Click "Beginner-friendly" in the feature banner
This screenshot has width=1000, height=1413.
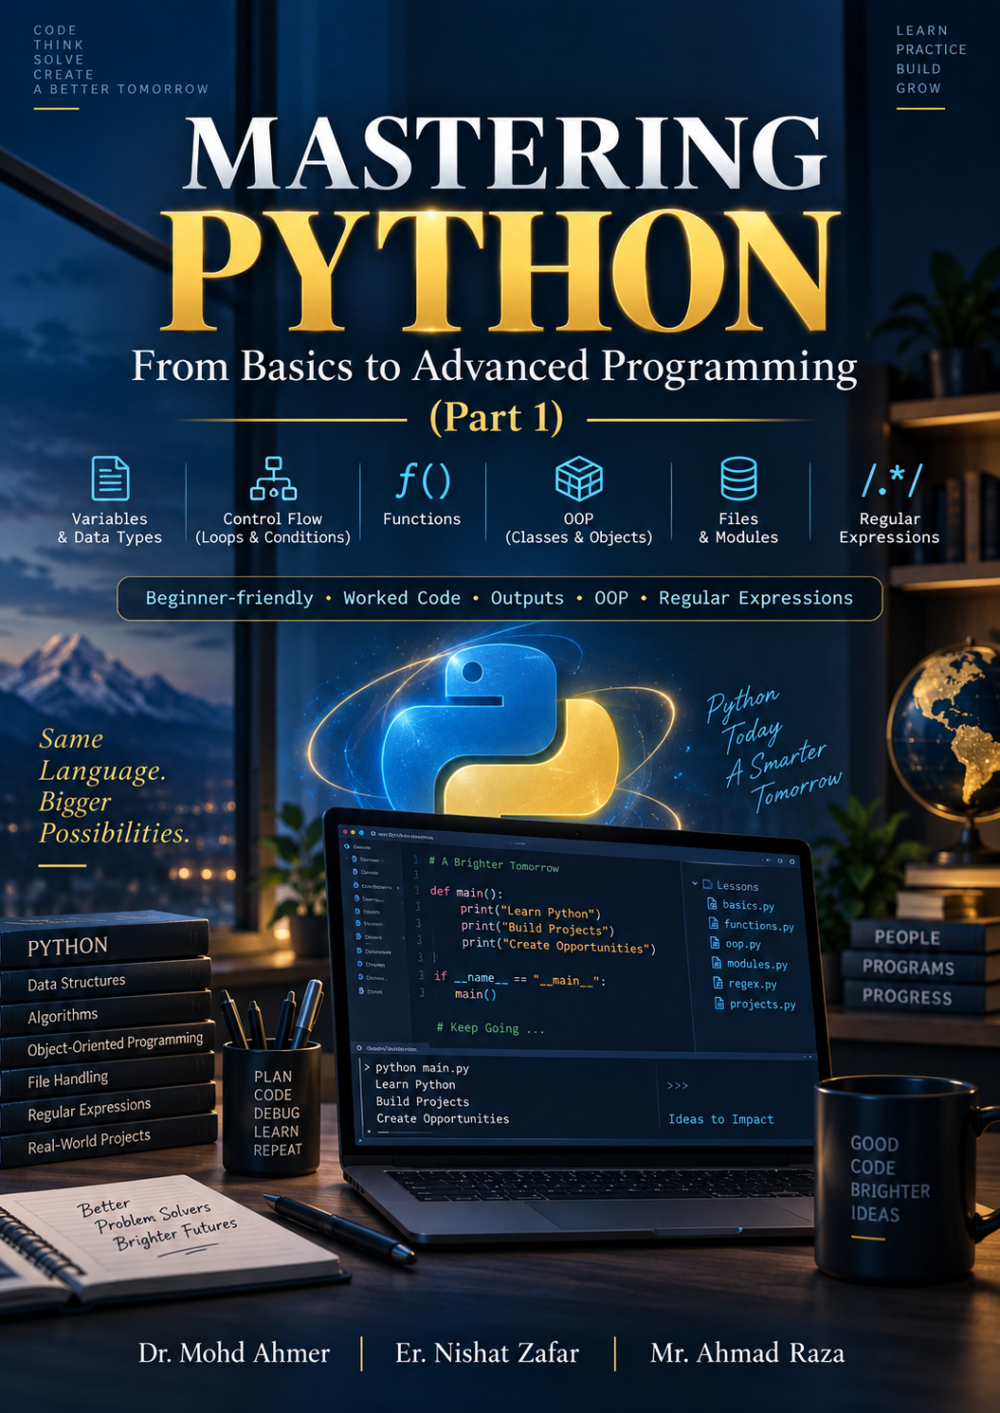tap(229, 598)
